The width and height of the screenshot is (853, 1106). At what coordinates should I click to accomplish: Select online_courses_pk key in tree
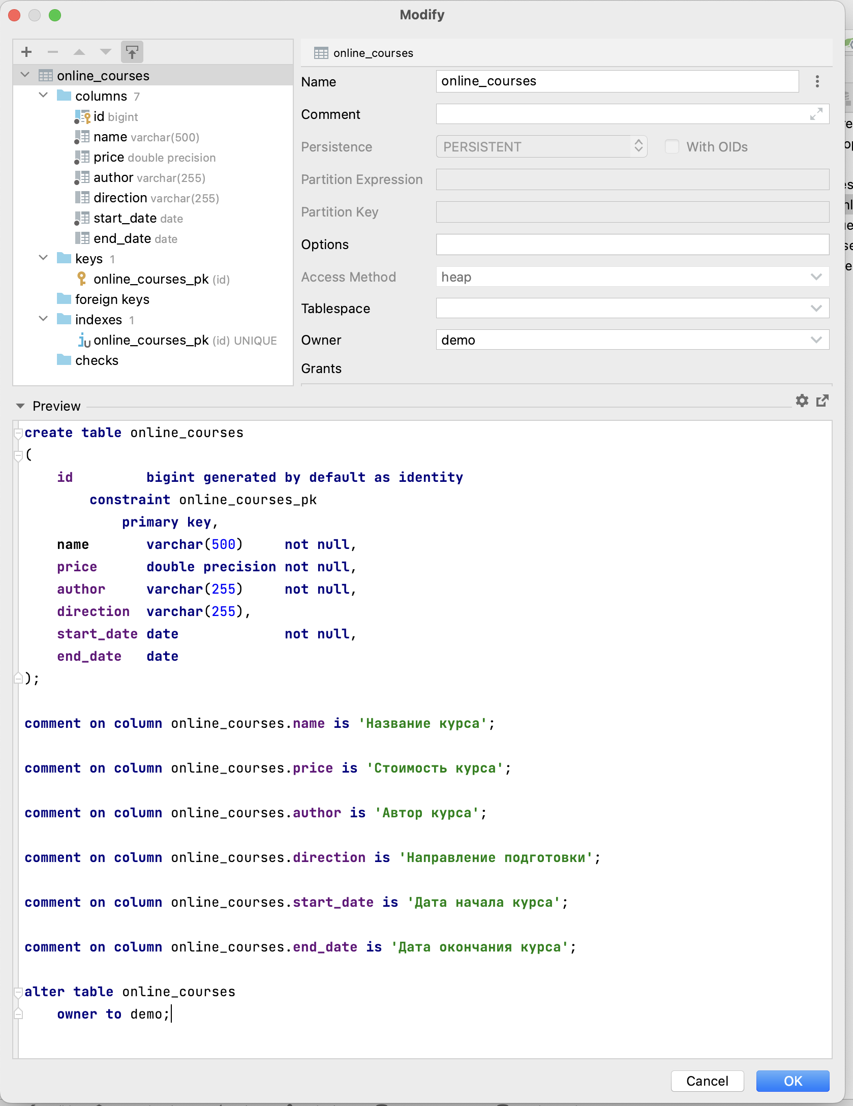(x=151, y=279)
